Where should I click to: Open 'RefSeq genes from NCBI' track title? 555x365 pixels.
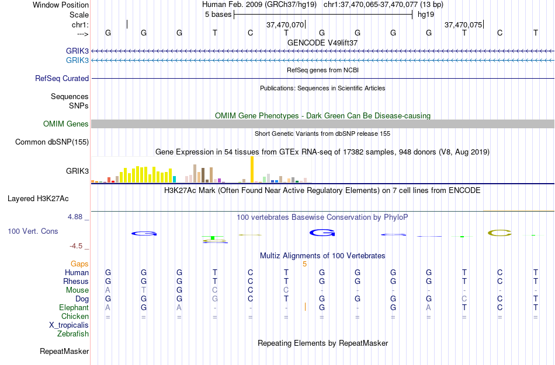tap(322, 70)
